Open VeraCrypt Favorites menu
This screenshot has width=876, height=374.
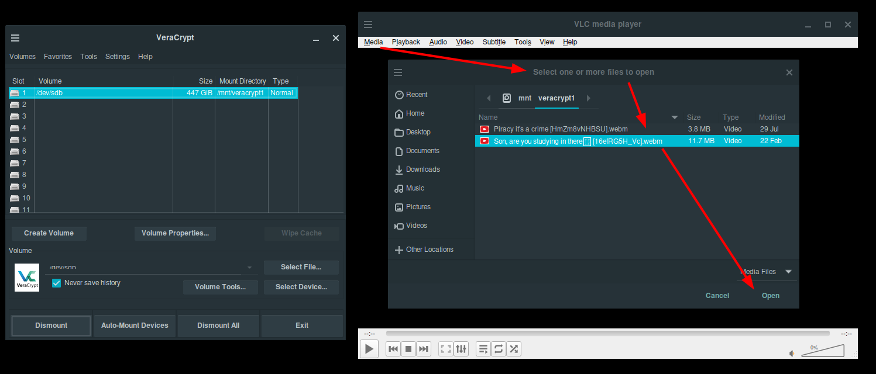[58, 57]
